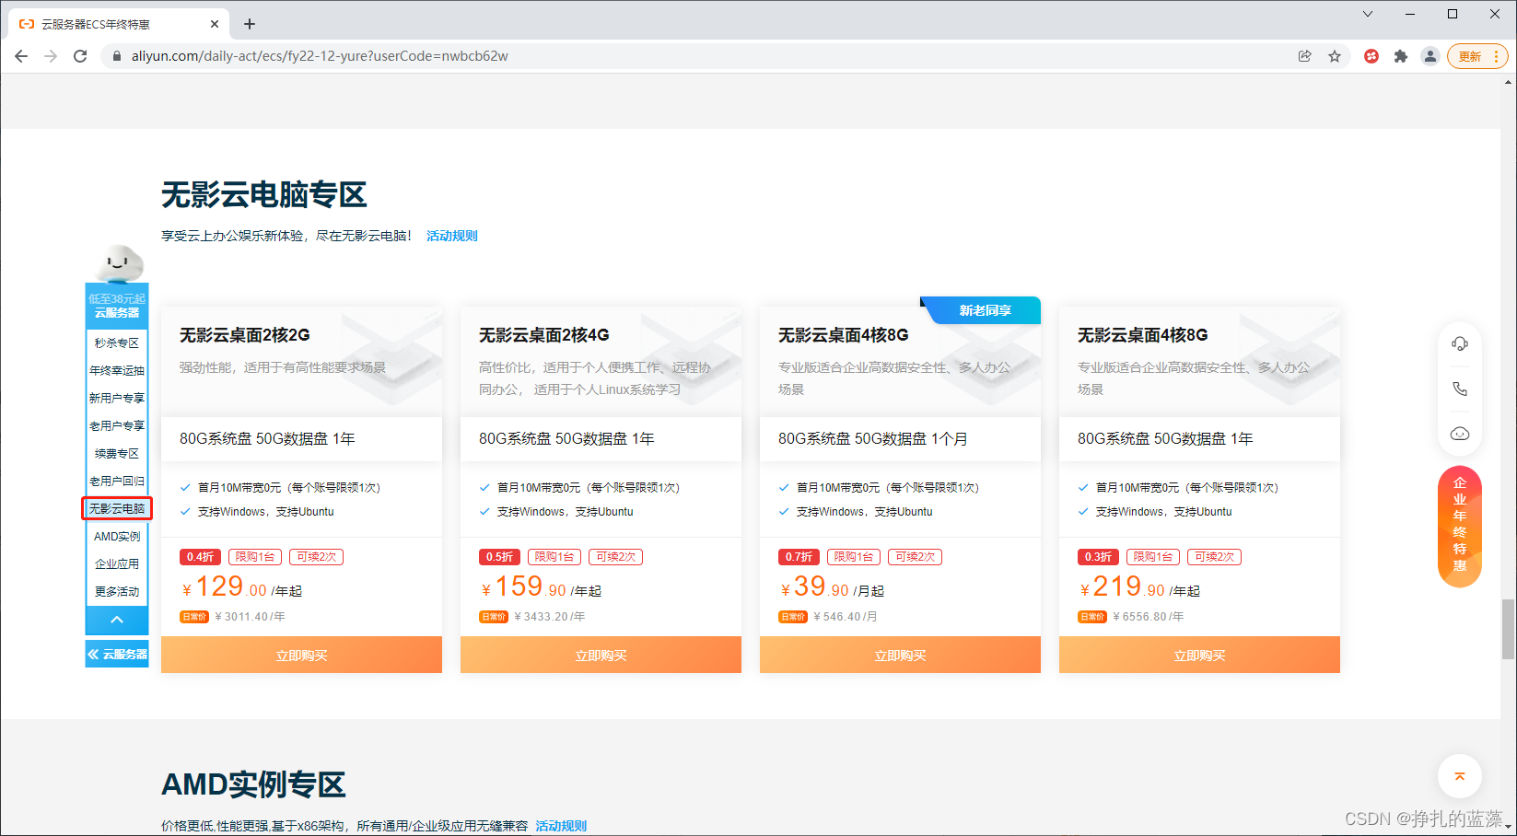Click the 更新 Chrome update button
This screenshot has width=1517, height=836.
pyautogui.click(x=1470, y=56)
